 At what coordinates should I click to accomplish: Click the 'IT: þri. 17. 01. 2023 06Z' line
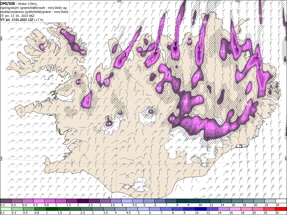coord(18,16)
